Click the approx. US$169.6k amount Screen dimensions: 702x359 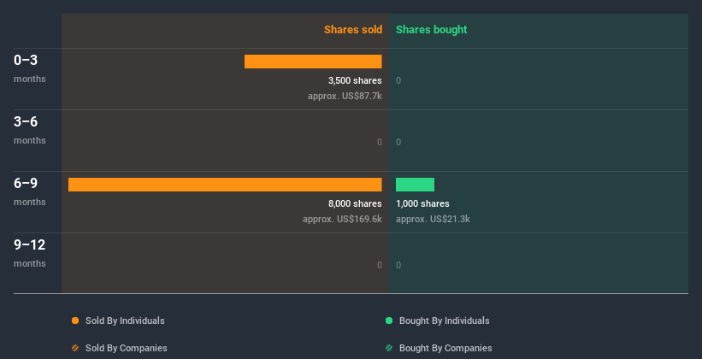342,219
